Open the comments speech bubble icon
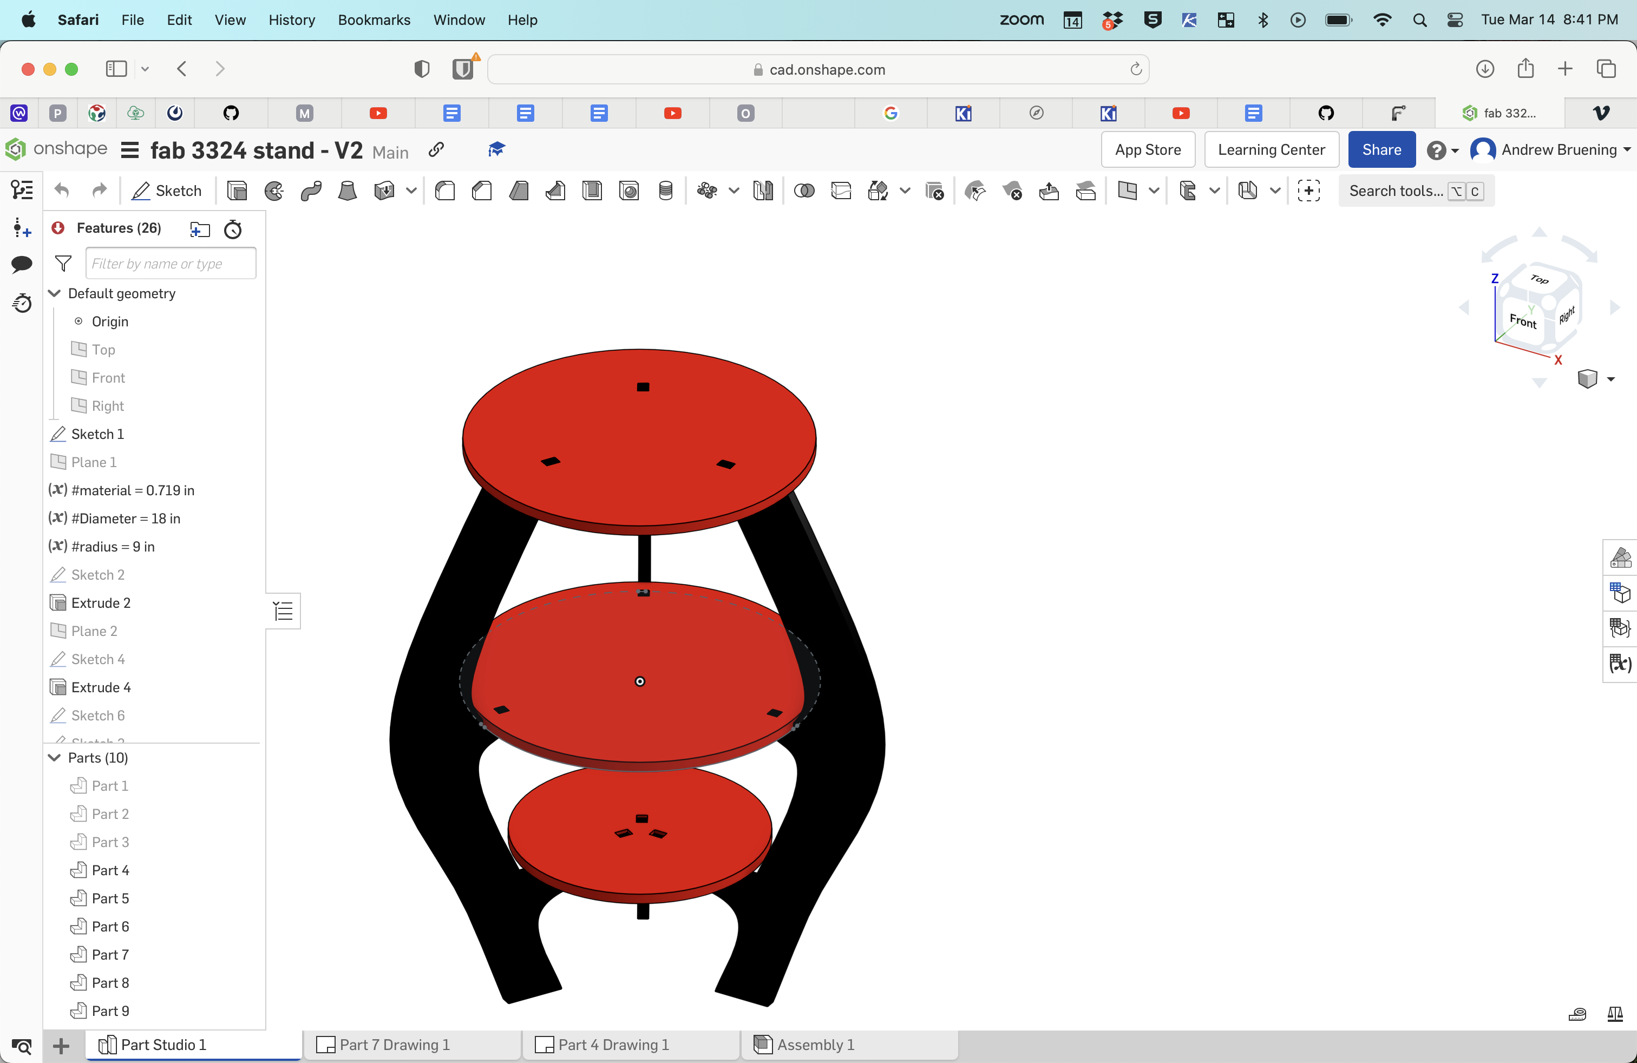Image resolution: width=1637 pixels, height=1063 pixels. click(22, 264)
